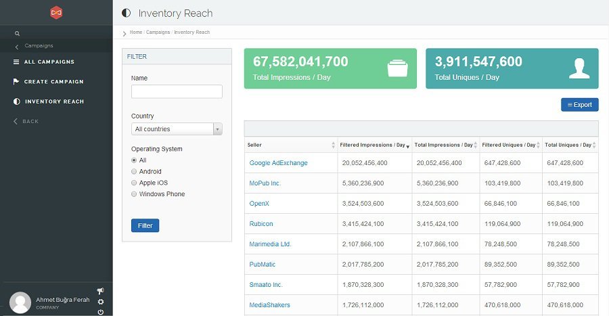Click the red bowtie logo in sidebar
This screenshot has height=316, width=609.
click(x=56, y=12)
